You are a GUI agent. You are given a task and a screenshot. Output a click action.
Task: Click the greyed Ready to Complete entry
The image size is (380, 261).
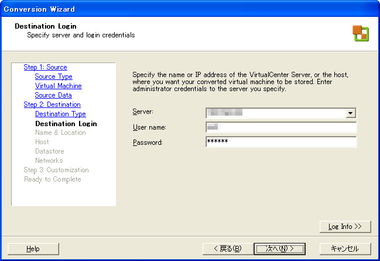[53, 179]
